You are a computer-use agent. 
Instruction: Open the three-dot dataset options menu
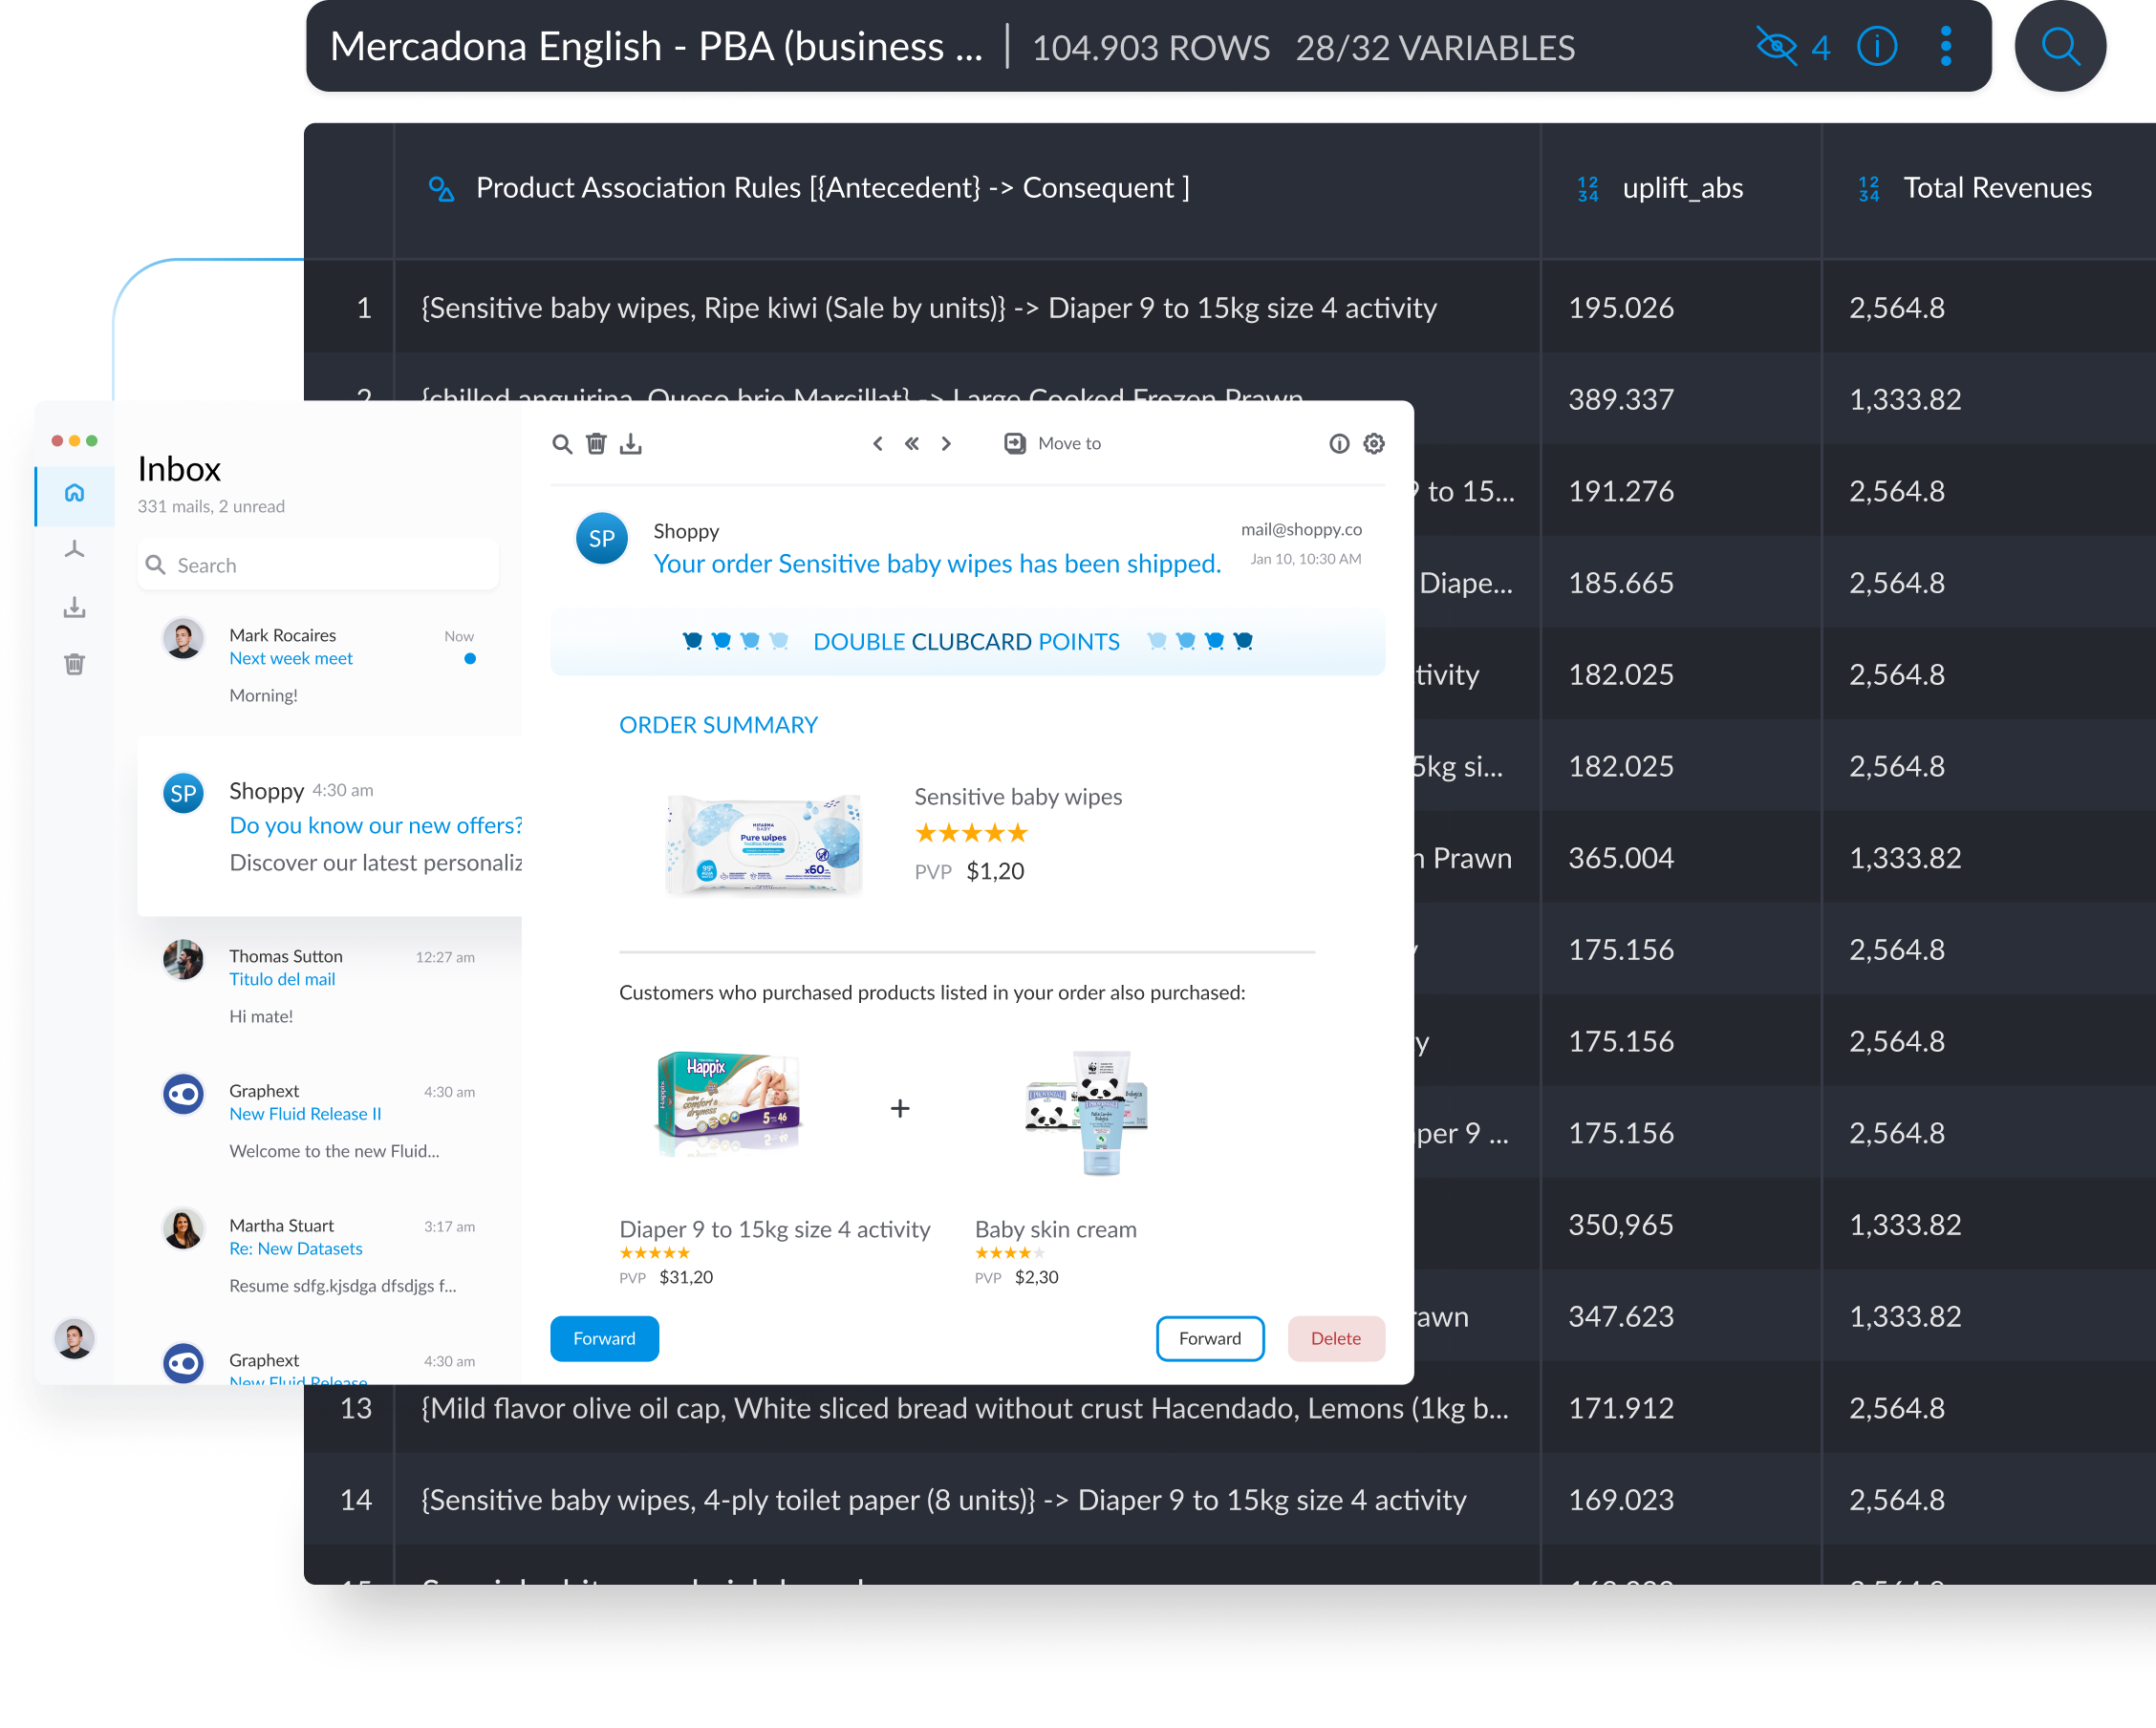click(1945, 47)
